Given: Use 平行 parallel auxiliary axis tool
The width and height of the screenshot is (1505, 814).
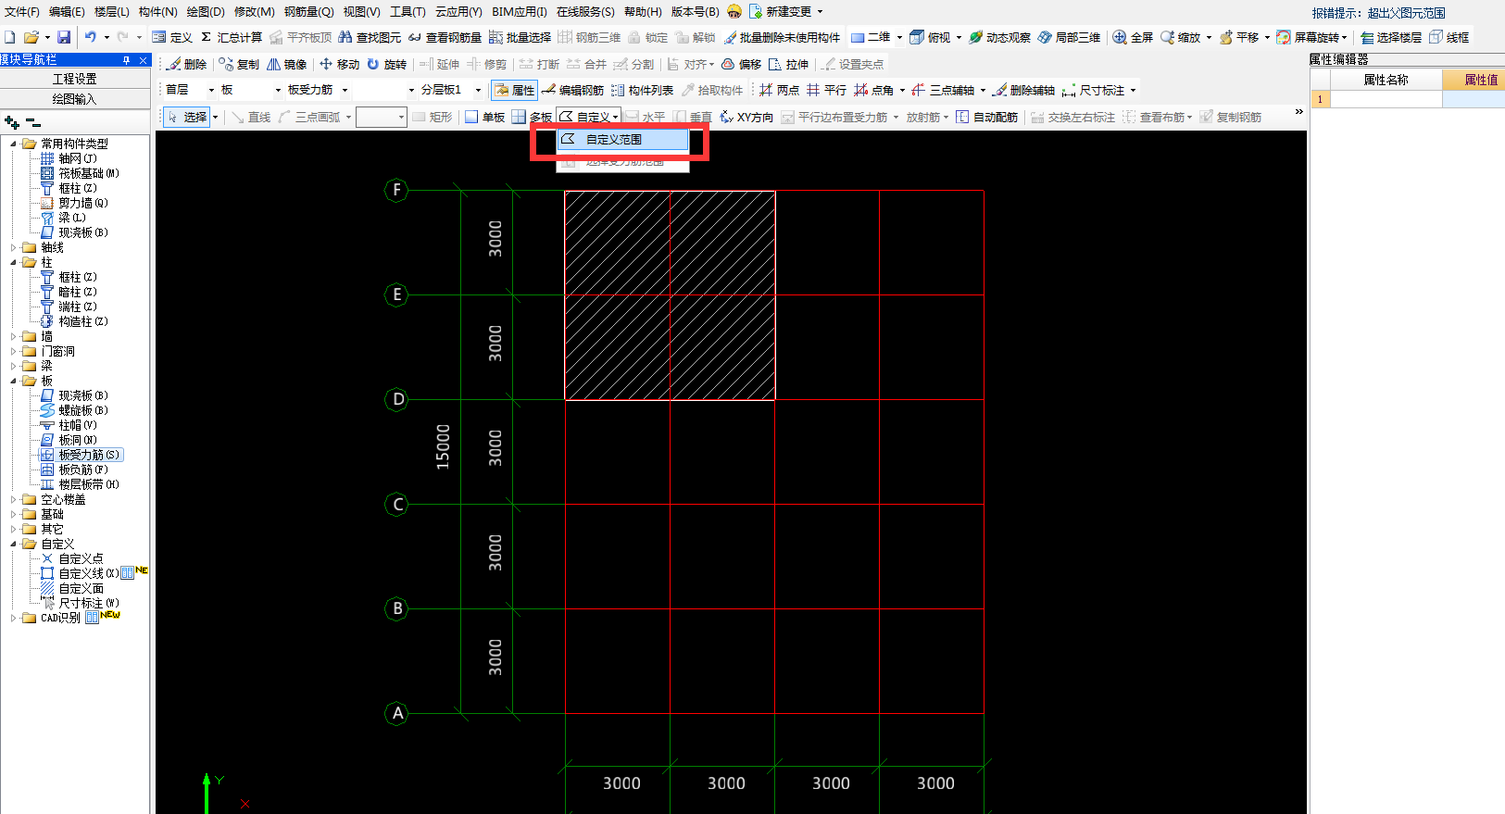Looking at the screenshot, I should pyautogui.click(x=826, y=90).
